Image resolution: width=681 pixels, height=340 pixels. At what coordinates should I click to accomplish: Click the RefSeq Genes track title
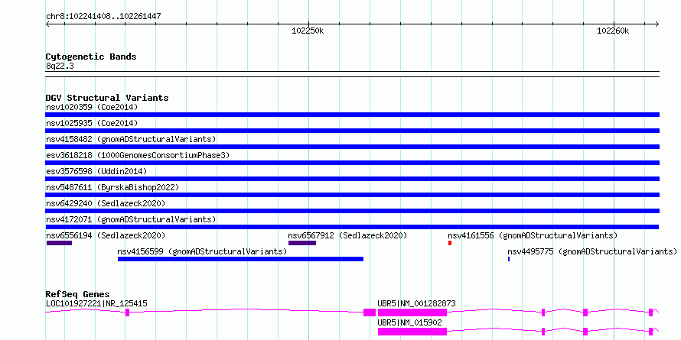(x=77, y=294)
